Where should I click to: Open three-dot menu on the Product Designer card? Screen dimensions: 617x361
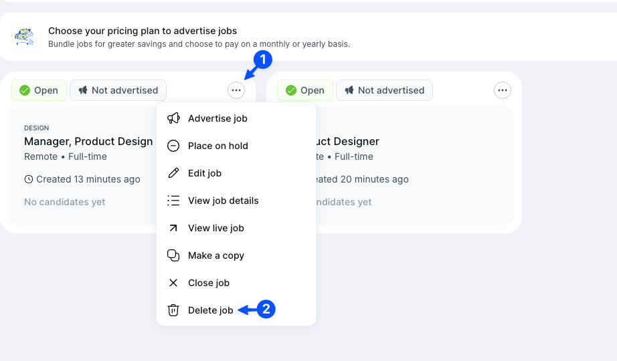tap(503, 90)
